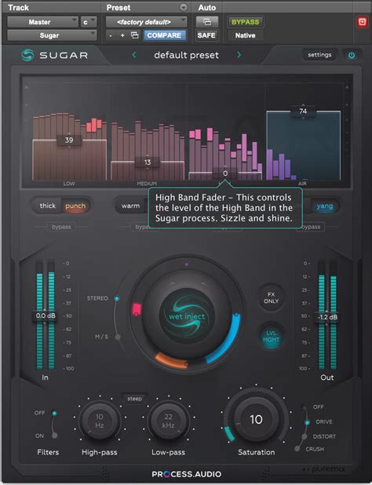Click the High band fader at 0
372x485 pixels.
pos(225,173)
